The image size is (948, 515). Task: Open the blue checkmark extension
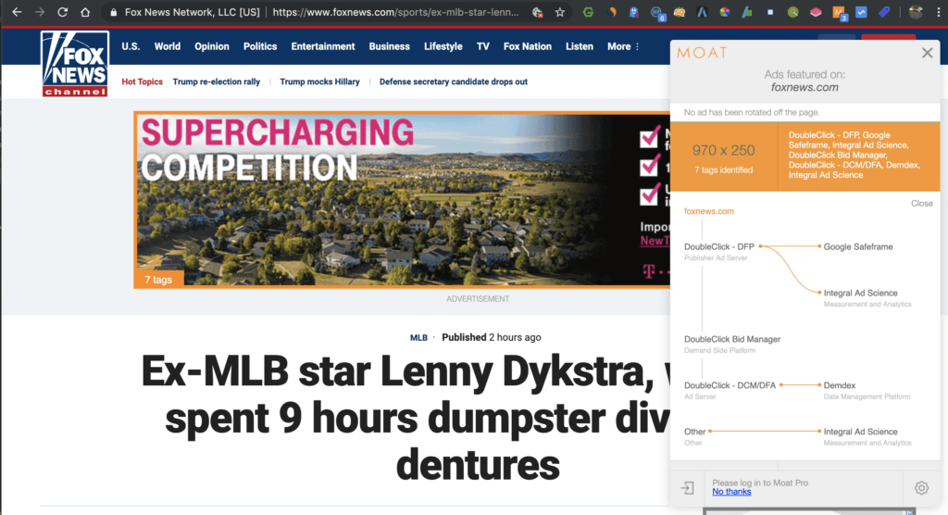pyautogui.click(x=861, y=12)
